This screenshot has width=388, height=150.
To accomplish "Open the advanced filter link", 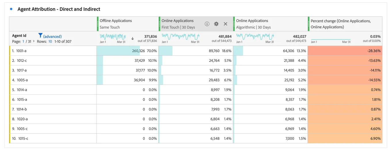I will coord(52,36).
